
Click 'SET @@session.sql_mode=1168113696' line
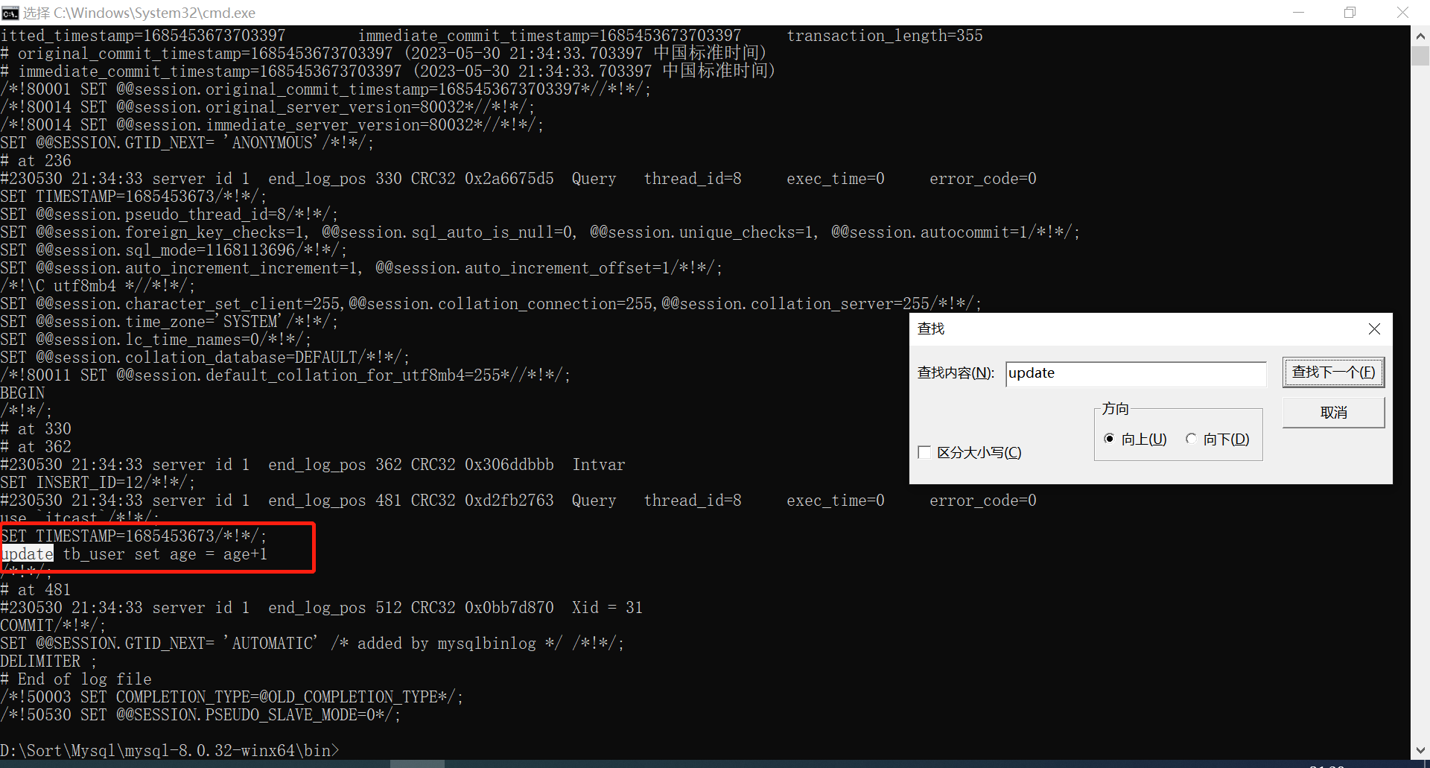point(173,250)
